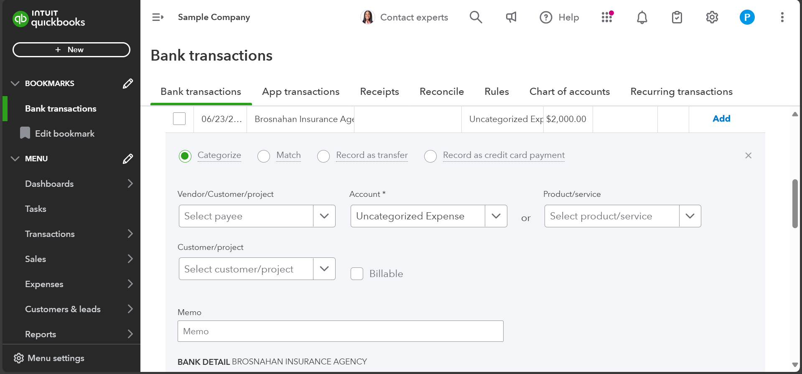Switch to the Reconcile tab
The height and width of the screenshot is (374, 802).
point(441,92)
